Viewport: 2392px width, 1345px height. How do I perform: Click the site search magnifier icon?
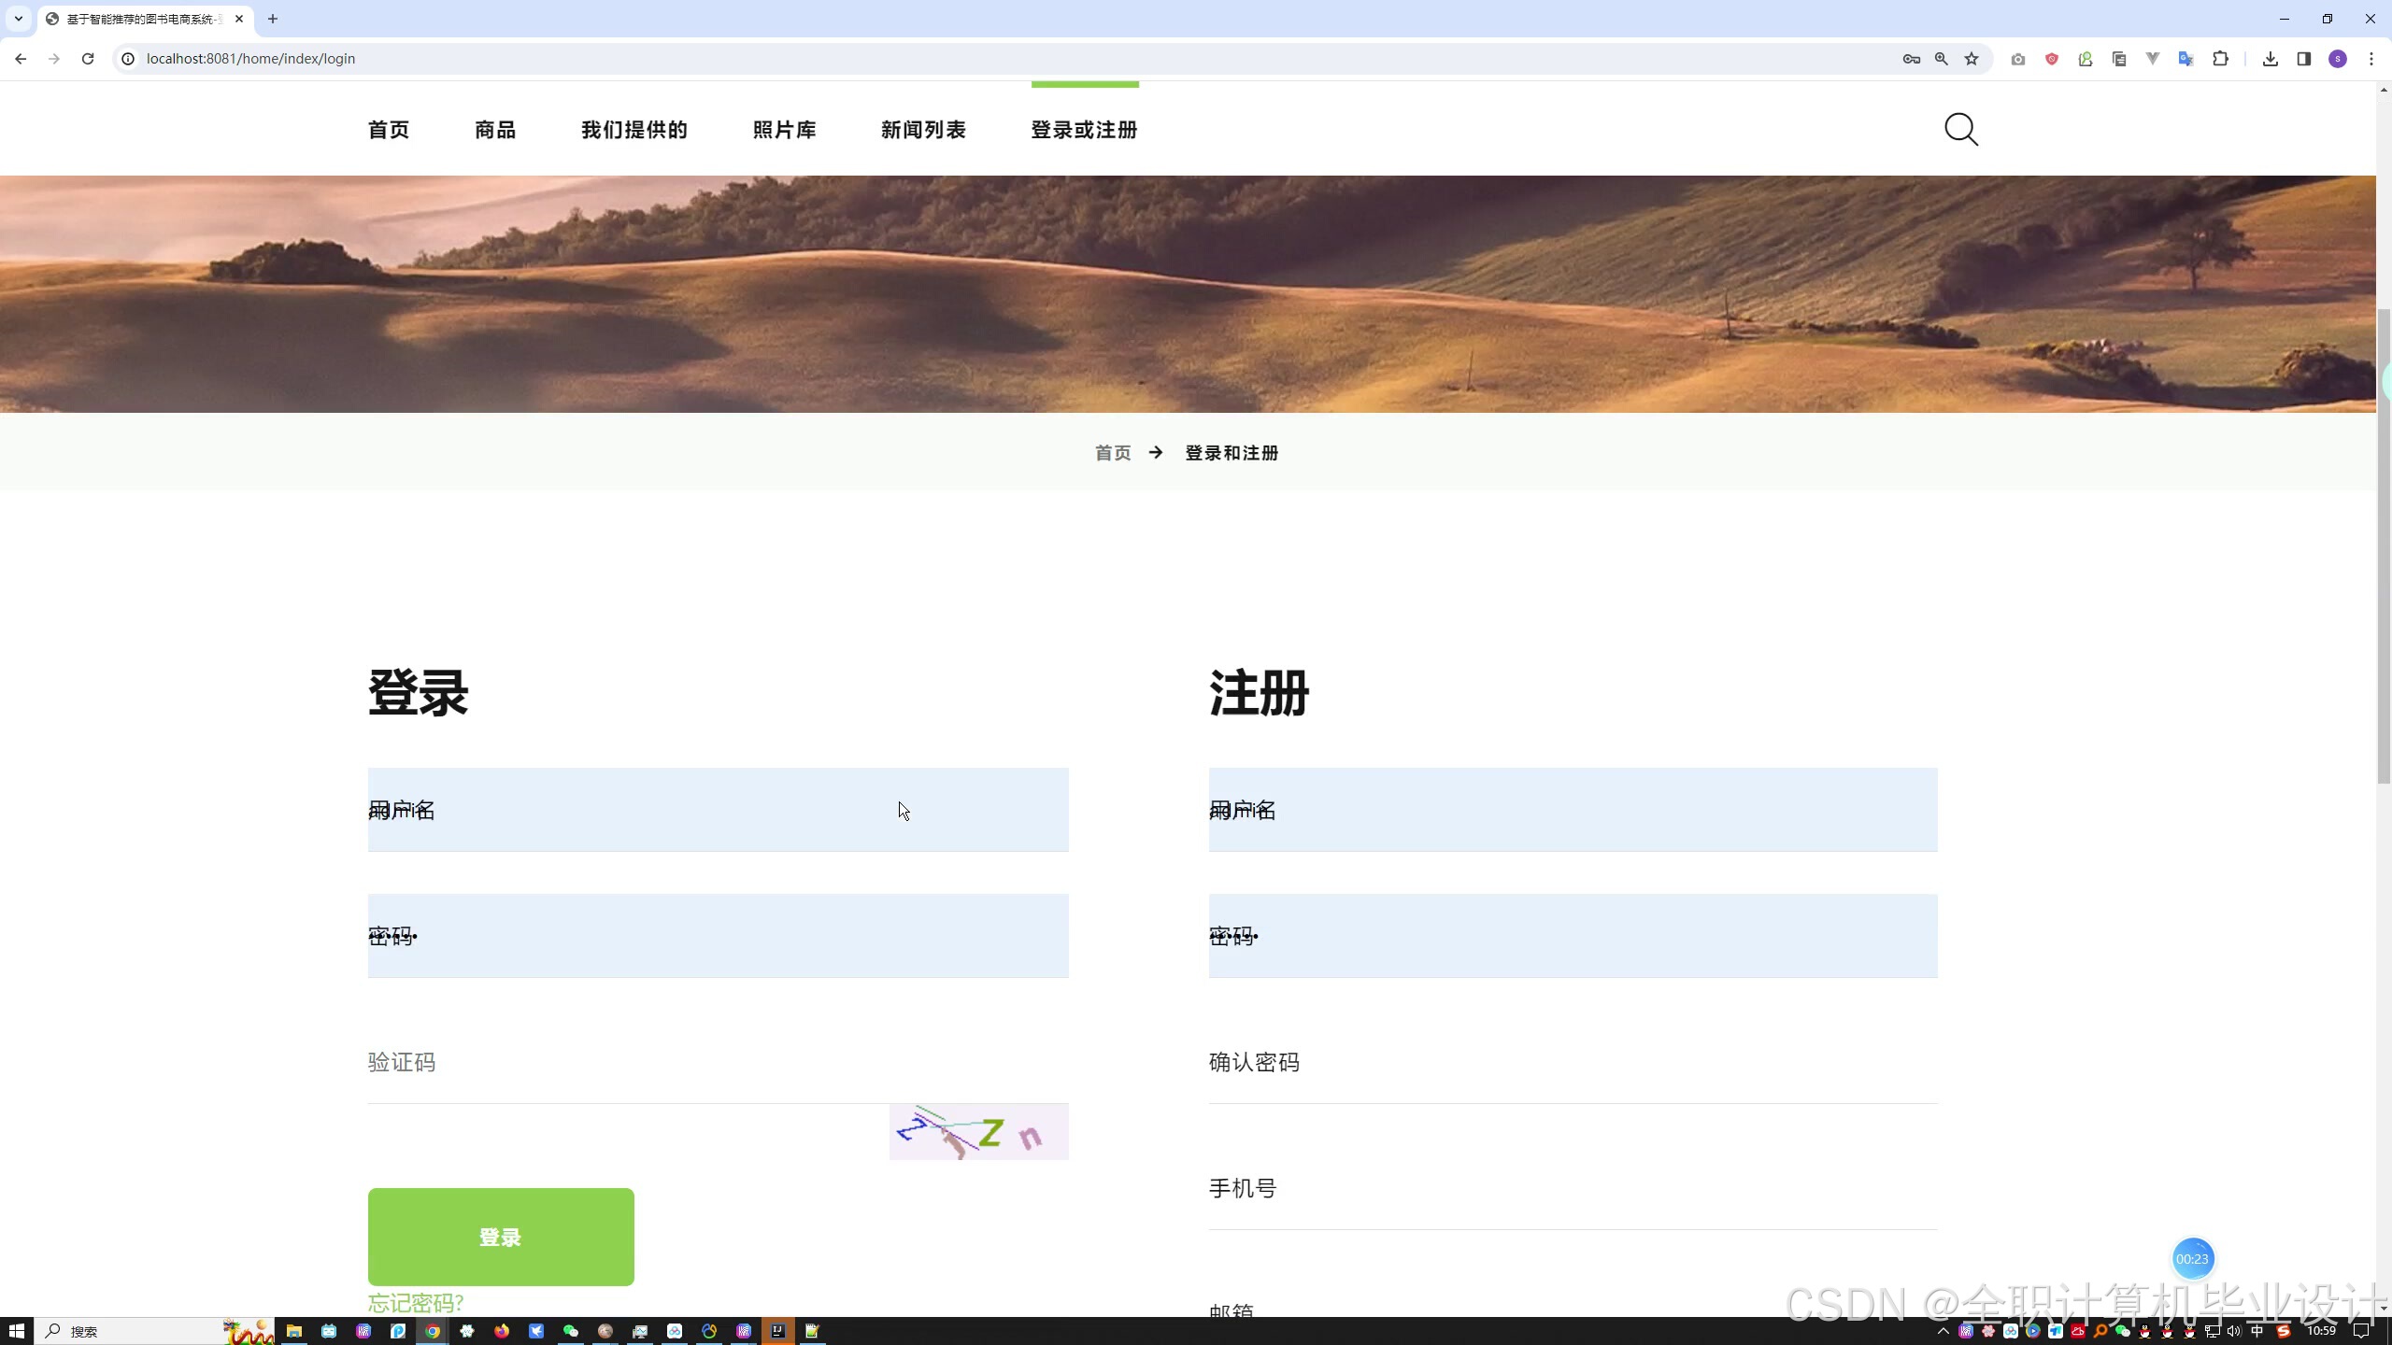pos(1960,130)
